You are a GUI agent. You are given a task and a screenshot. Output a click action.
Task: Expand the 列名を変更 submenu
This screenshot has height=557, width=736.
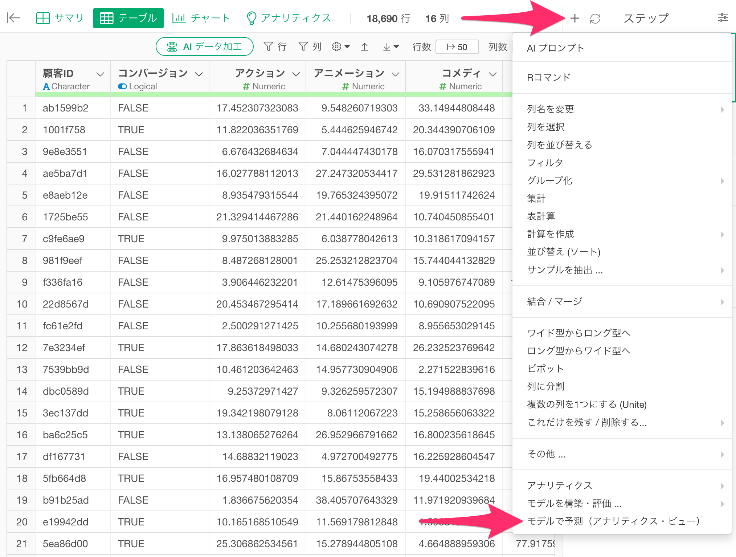click(622, 109)
